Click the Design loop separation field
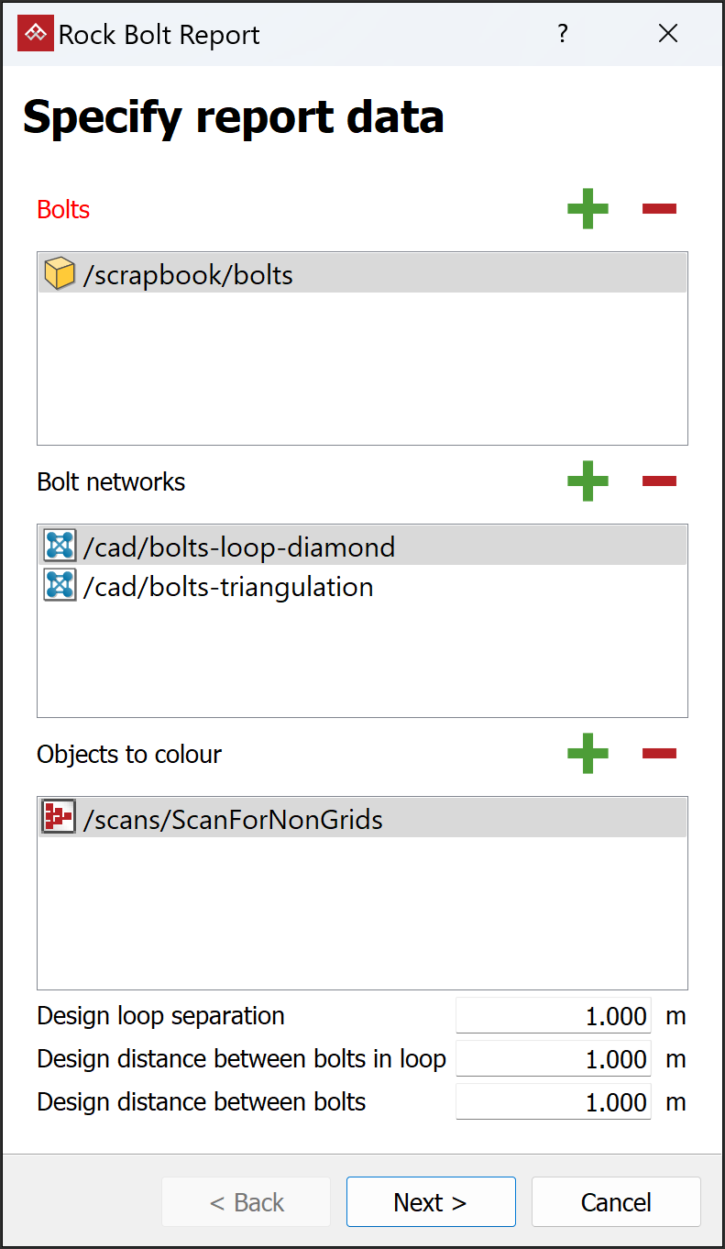Image resolution: width=725 pixels, height=1249 pixels. pyautogui.click(x=553, y=1016)
